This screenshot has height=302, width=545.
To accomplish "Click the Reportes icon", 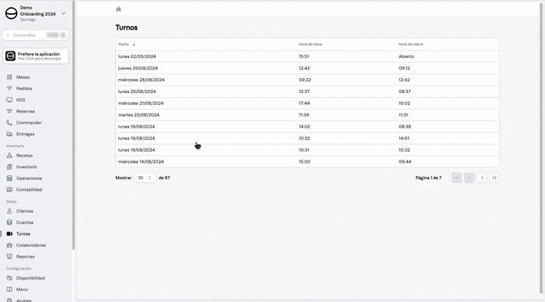I will [9, 257].
